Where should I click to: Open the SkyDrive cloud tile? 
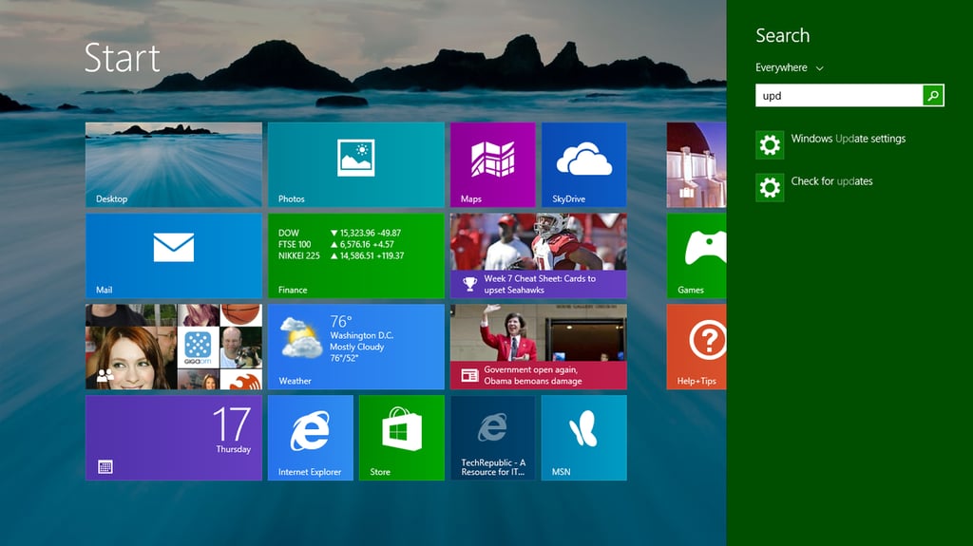point(584,164)
